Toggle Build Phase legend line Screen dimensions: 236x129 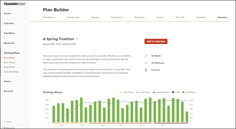point(137,92)
